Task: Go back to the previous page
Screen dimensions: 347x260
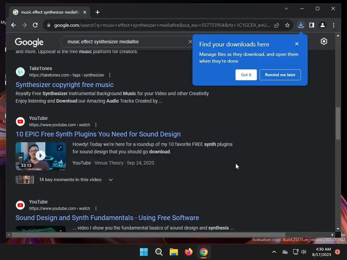Action: (14, 25)
